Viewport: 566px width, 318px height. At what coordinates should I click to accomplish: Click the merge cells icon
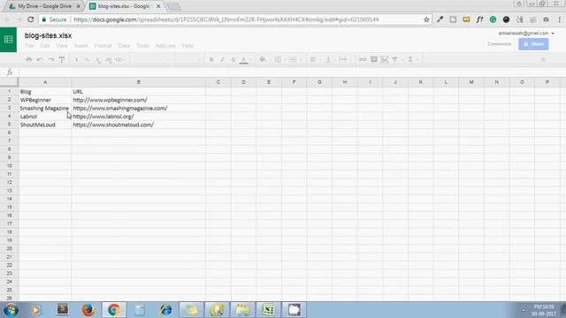click(293, 59)
